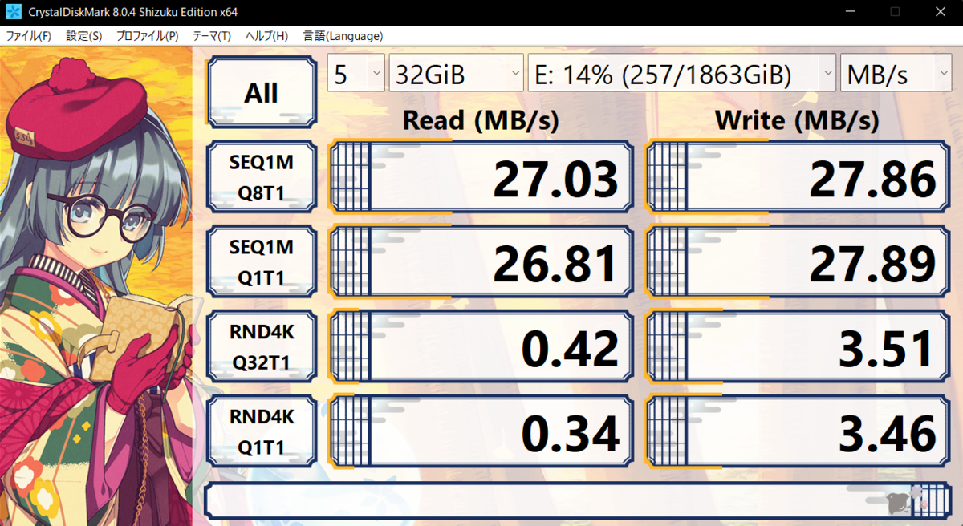Select the SEQ1M Q1T1 write value 27.89
963x526 pixels.
798,263
